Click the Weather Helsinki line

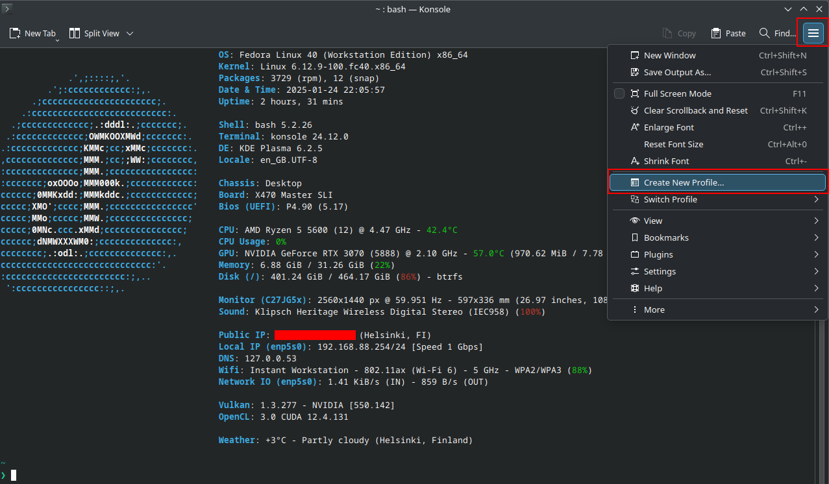click(x=345, y=440)
